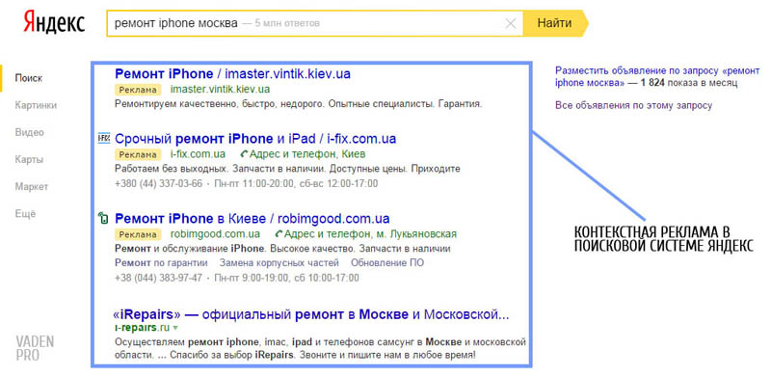Click the green i-fix.com.ua URL
This screenshot has height=377, width=771.
[198, 154]
